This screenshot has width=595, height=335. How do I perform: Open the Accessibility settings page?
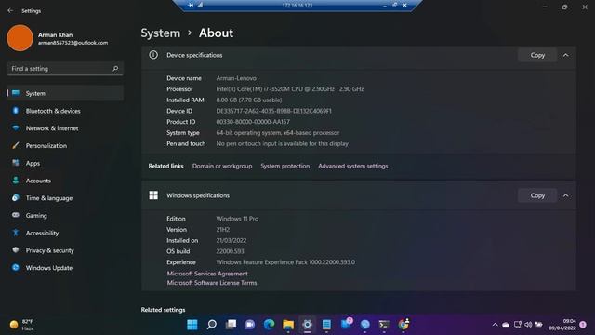pyautogui.click(x=65, y=234)
